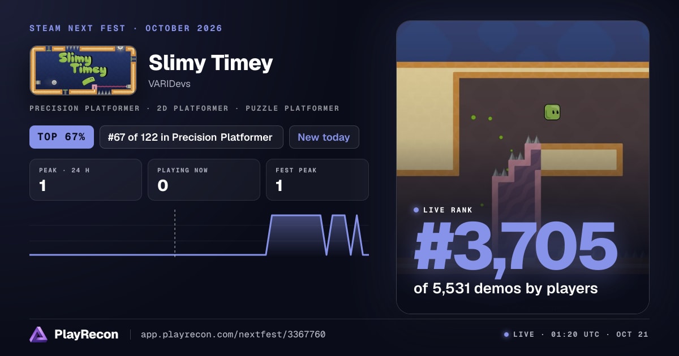Click the 01:20 UTC timestamp
The image size is (679, 356).
pos(575,335)
